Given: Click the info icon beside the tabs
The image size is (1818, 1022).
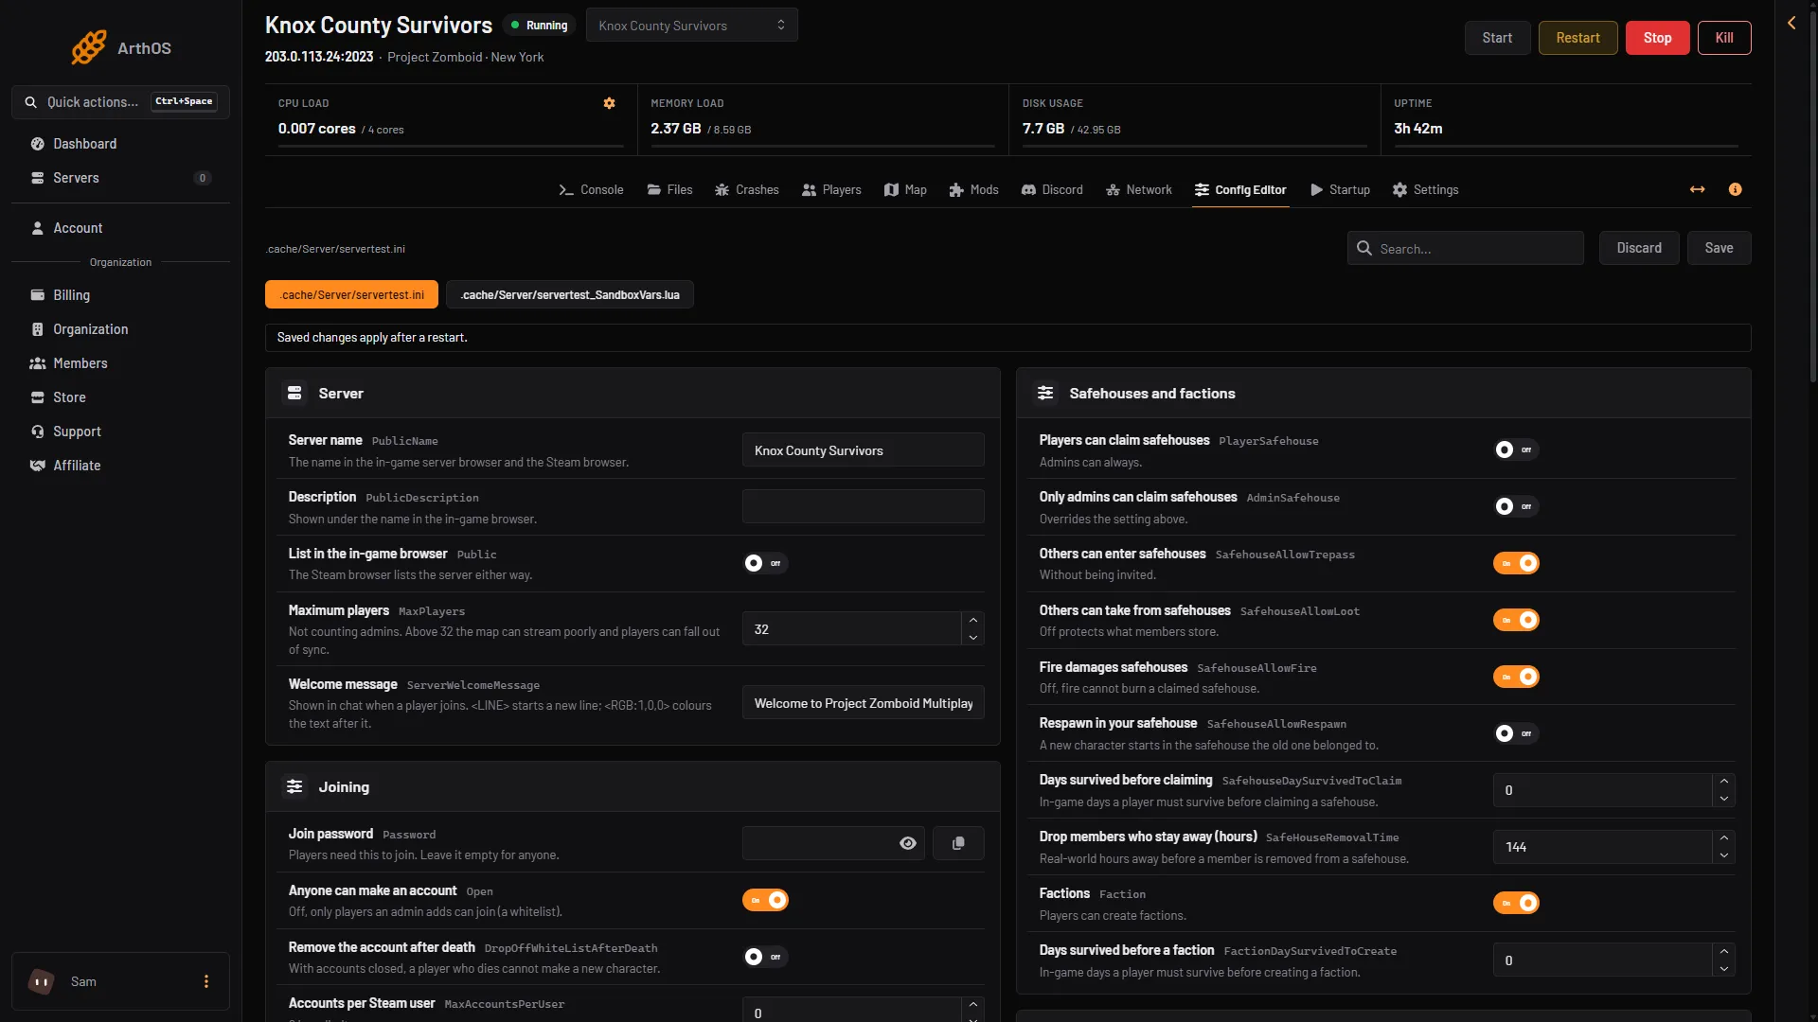Looking at the screenshot, I should coord(1735,189).
